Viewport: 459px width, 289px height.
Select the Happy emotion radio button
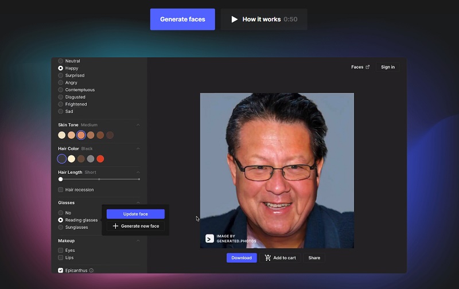click(61, 68)
